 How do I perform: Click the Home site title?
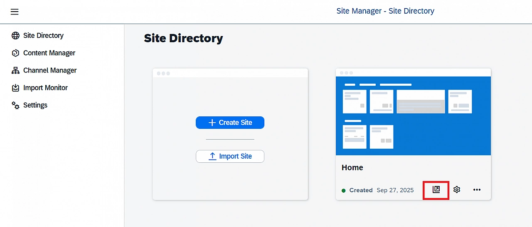(352, 168)
